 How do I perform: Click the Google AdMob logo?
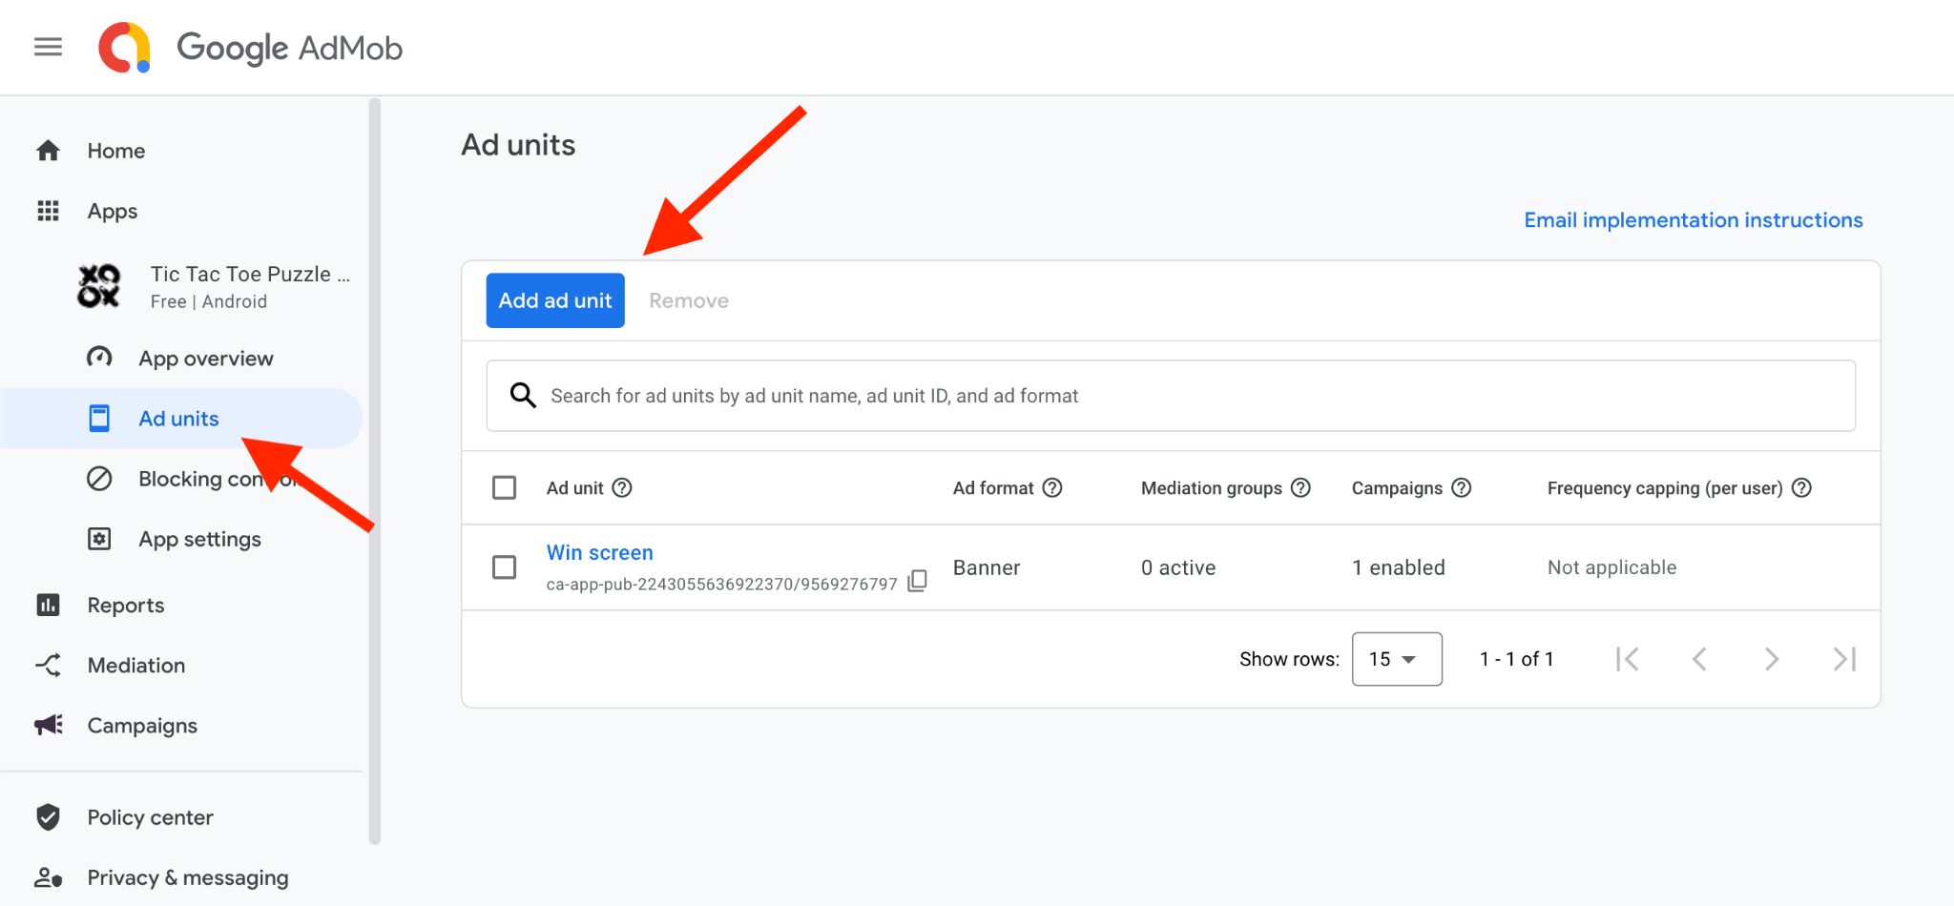coord(250,47)
